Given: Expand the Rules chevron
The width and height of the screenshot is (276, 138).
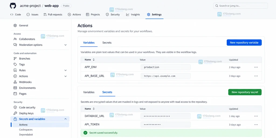Looking at the screenshot, I should [x=65, y=70].
